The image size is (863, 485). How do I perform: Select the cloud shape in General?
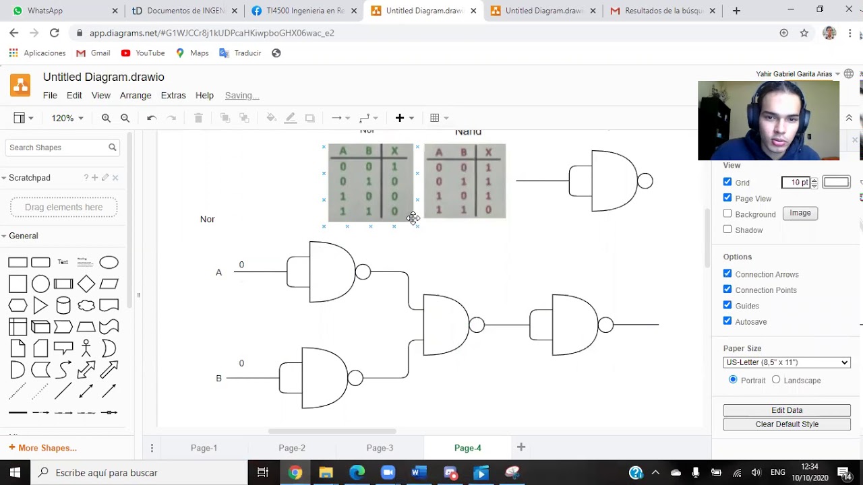point(86,306)
